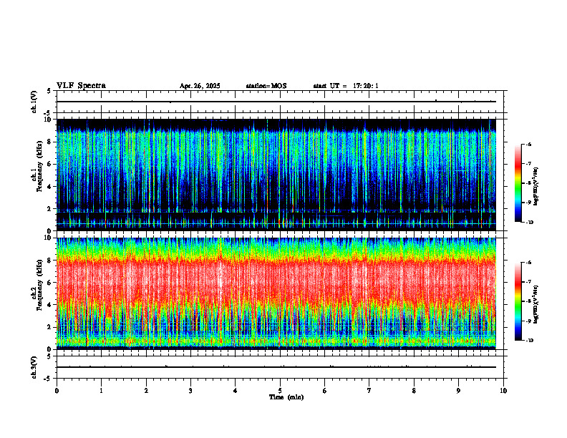Click the time axis tick label '3'
This screenshot has height=438, width=567.
190,391
